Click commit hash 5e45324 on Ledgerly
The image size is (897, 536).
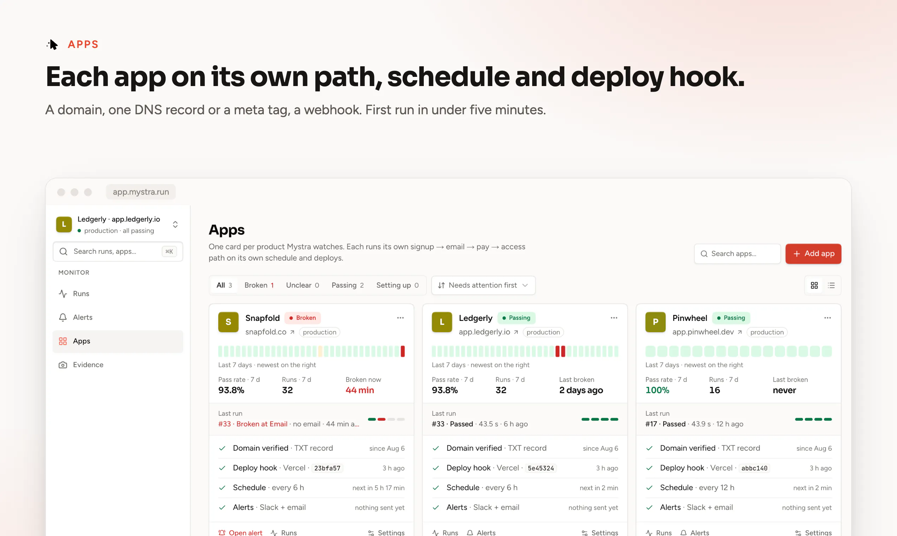point(540,468)
